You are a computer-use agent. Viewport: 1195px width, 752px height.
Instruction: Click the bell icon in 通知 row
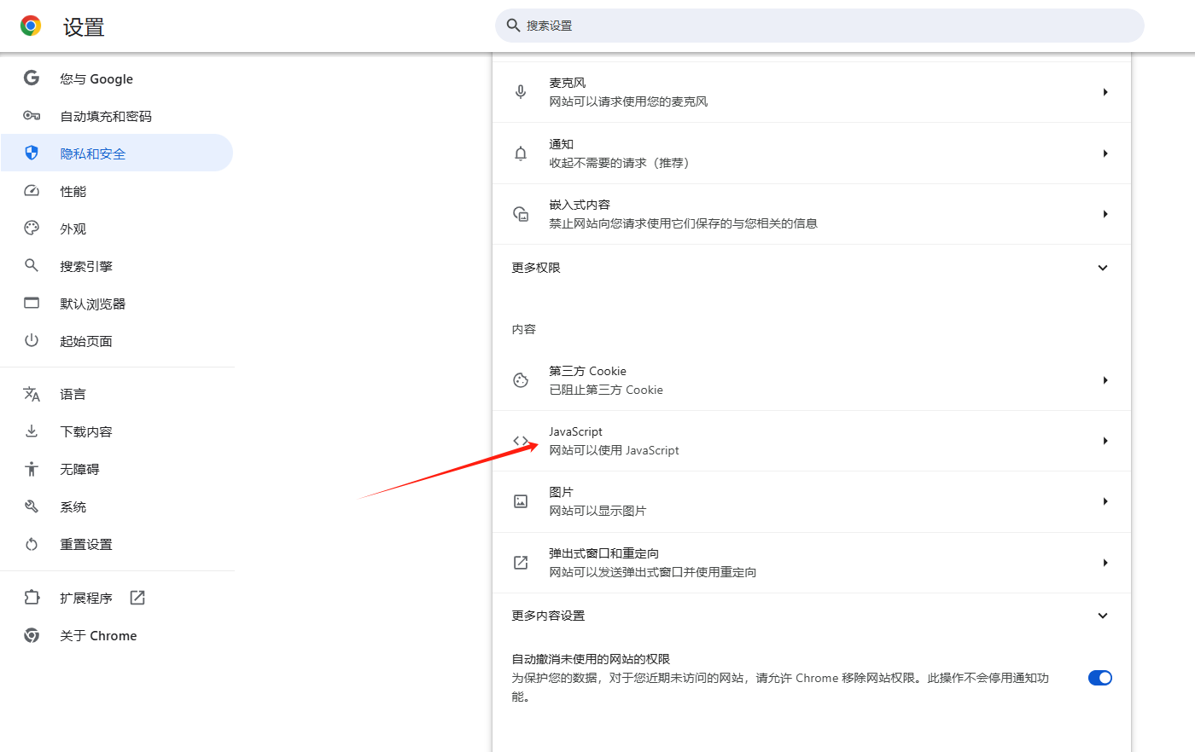click(x=521, y=153)
